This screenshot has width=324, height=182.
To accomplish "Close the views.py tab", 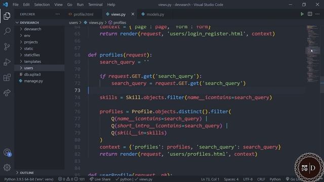I will pyautogui.click(x=133, y=14).
